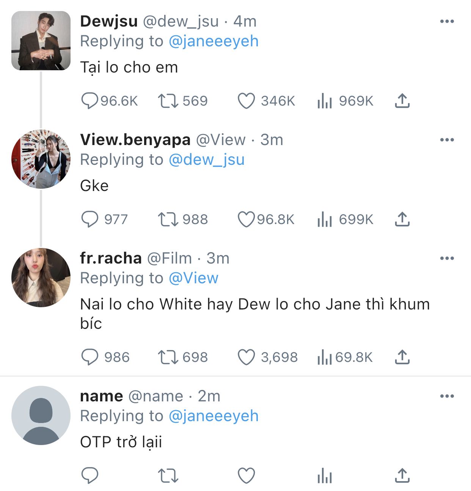Click the @janeeeyeh mention under Dewjsu
Viewport: 471px width, 491px height.
pos(214,41)
